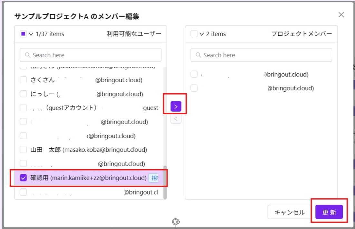Focus the project members search field
The image size is (355, 229).
coord(261,55)
